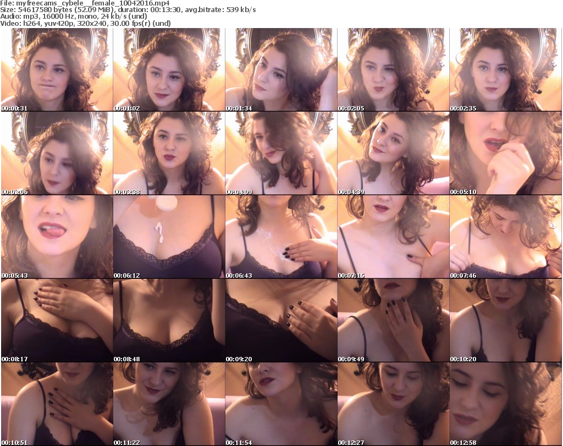Click the 00:02:35 thumbnail
The height and width of the screenshot is (446, 563).
(505, 70)
